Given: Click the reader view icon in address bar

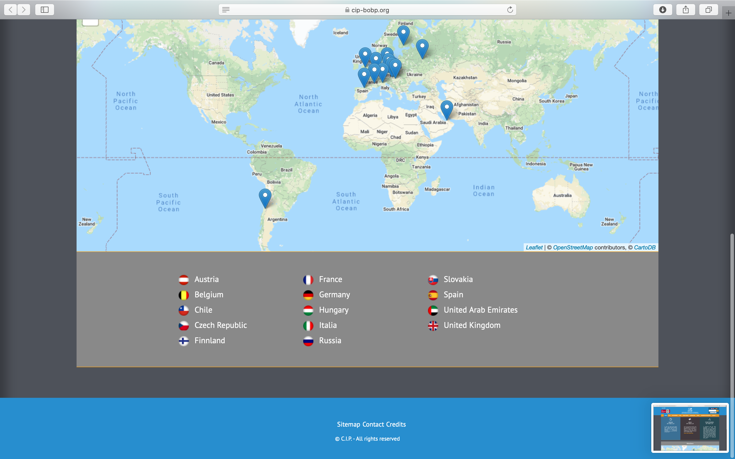Looking at the screenshot, I should click(x=226, y=10).
